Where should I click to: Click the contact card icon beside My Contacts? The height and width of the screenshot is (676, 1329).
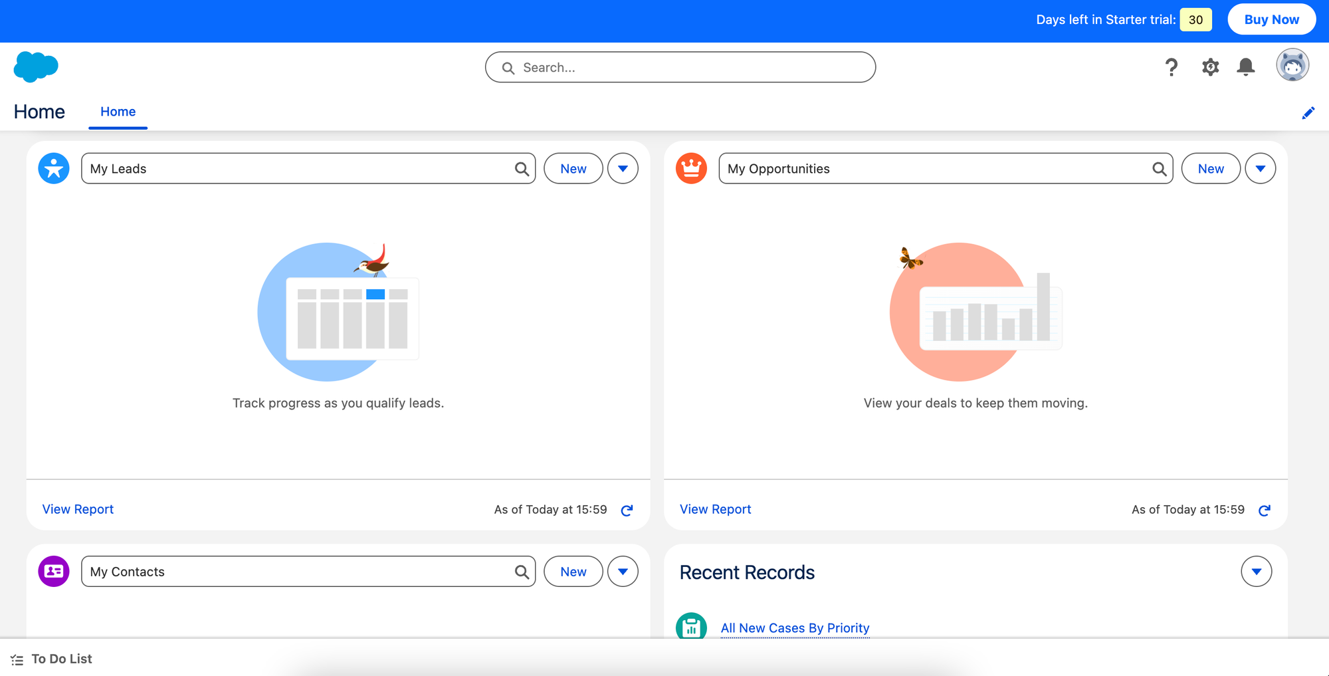[x=52, y=571]
